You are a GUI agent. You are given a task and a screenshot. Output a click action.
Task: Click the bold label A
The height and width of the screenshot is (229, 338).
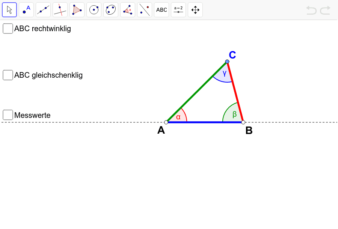[161, 130]
